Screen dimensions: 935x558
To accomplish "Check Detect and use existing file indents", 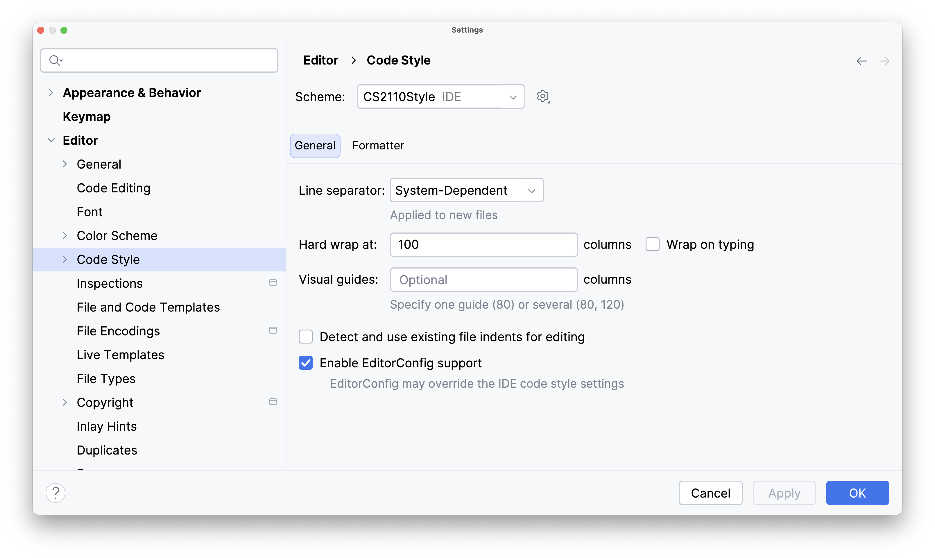I will click(306, 337).
